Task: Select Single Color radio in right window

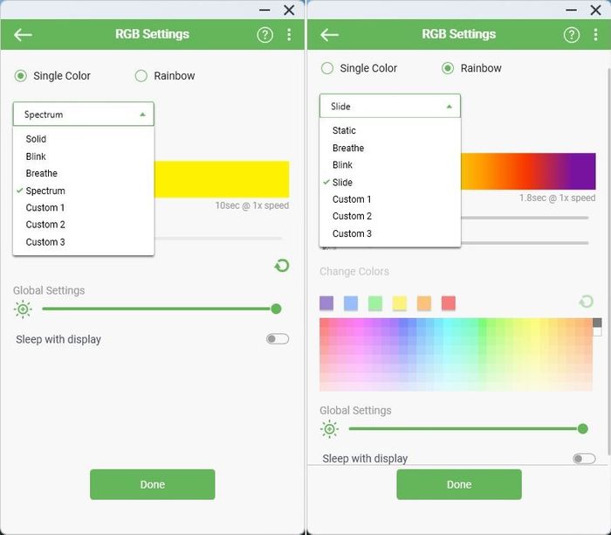Action: [x=327, y=68]
